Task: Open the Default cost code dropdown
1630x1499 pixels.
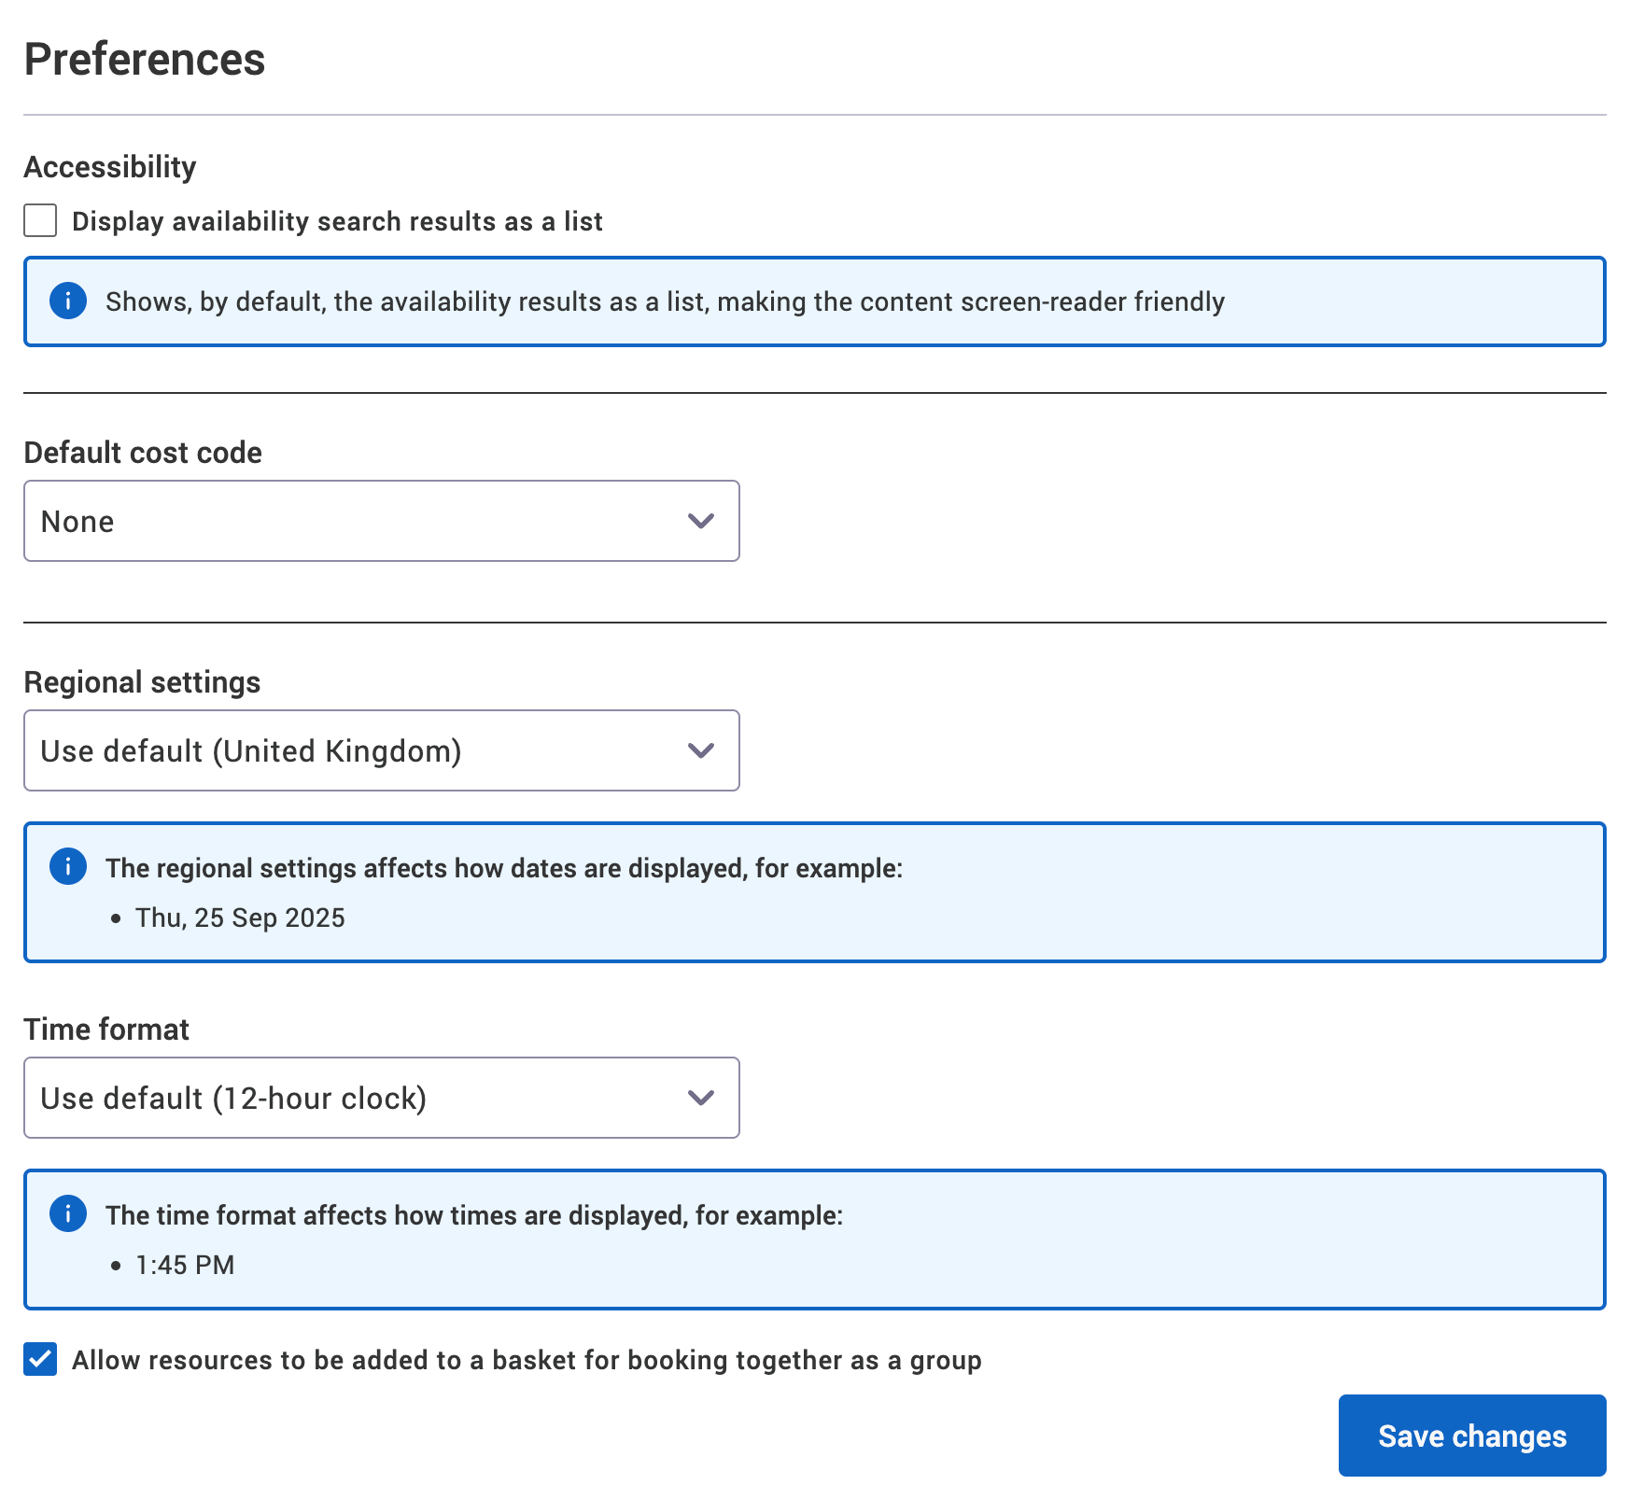Action: coord(381,521)
